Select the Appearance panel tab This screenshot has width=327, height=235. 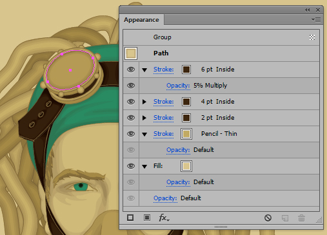141,20
